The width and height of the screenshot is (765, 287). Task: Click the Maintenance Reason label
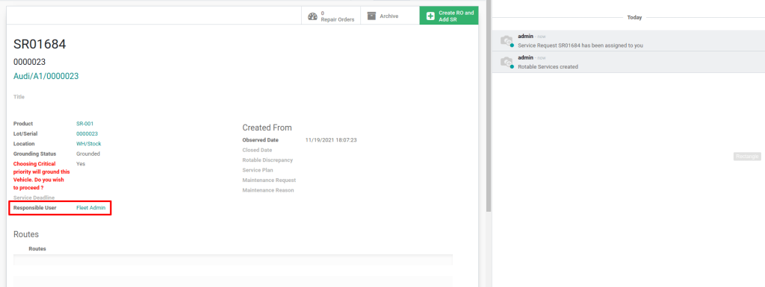pos(268,190)
